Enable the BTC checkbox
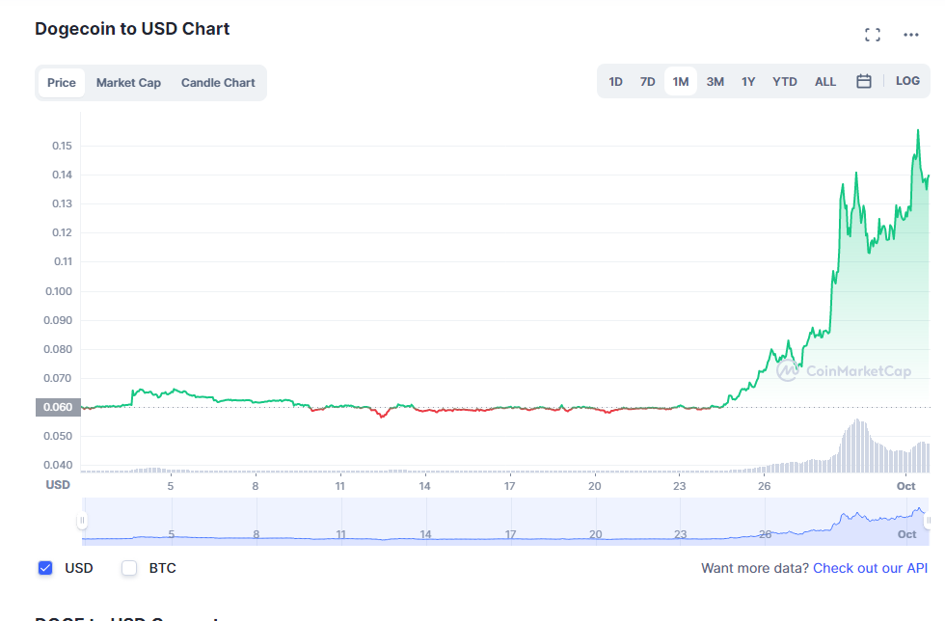The image size is (945, 621). coord(129,568)
